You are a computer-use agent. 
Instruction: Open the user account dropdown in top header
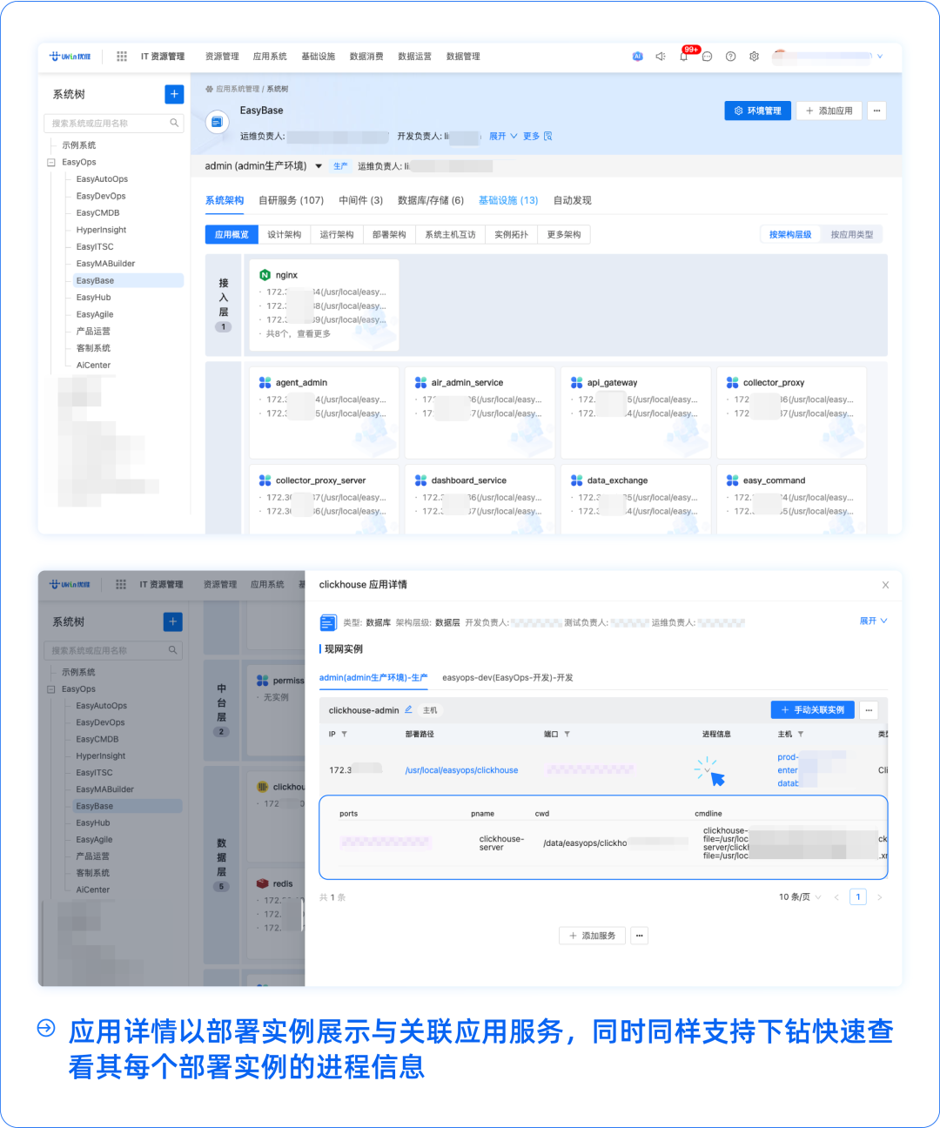pos(880,57)
